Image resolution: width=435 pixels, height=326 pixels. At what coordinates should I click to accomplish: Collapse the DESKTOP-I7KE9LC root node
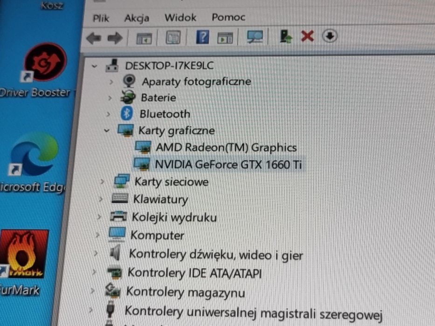tap(95, 66)
